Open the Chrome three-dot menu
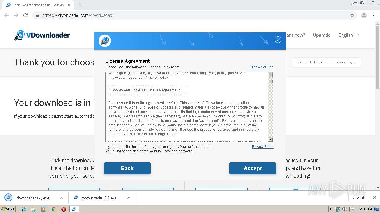 point(374,15)
